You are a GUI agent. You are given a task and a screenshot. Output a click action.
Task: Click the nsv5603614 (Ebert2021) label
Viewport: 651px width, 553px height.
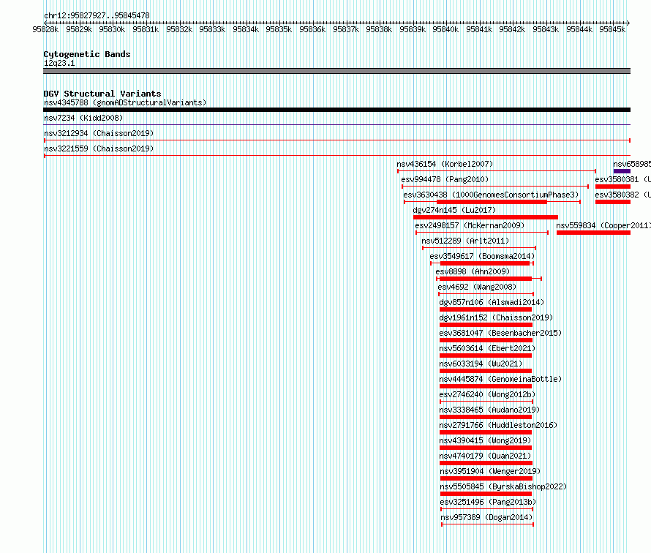point(487,348)
